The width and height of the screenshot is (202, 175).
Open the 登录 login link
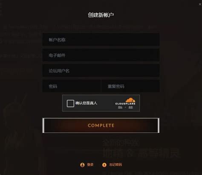[x=90, y=165]
